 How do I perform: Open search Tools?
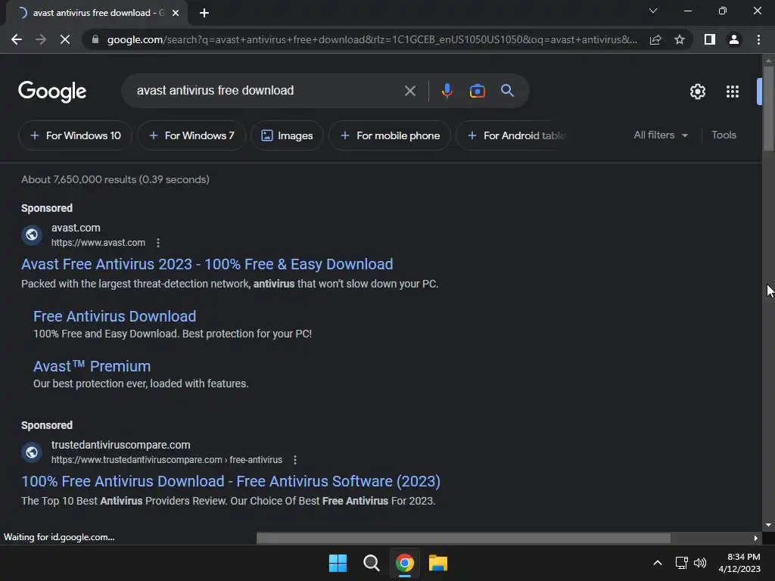(724, 135)
